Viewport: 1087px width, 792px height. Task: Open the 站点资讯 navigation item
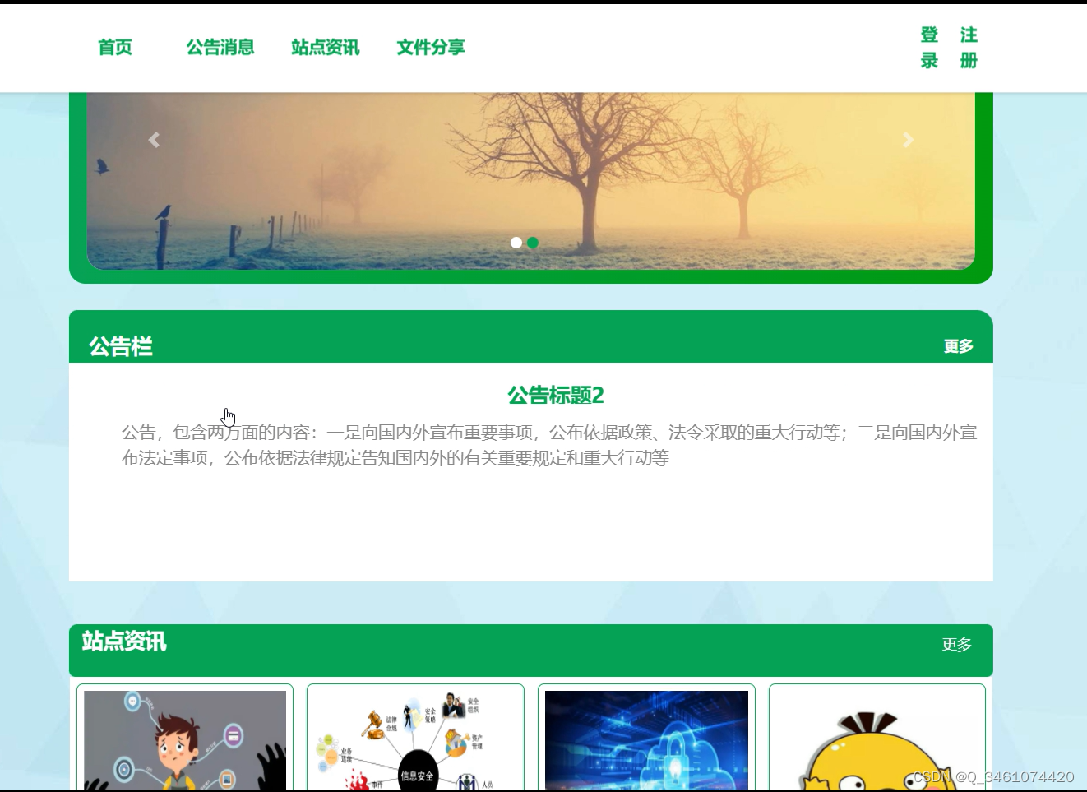[326, 48]
